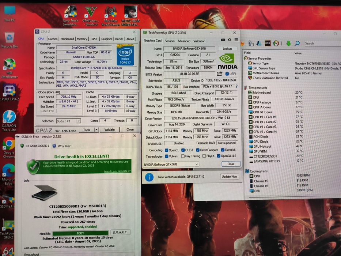This screenshot has width=341, height=256.
Task: Open Recycle Bin desktop icon
Action: [10, 40]
